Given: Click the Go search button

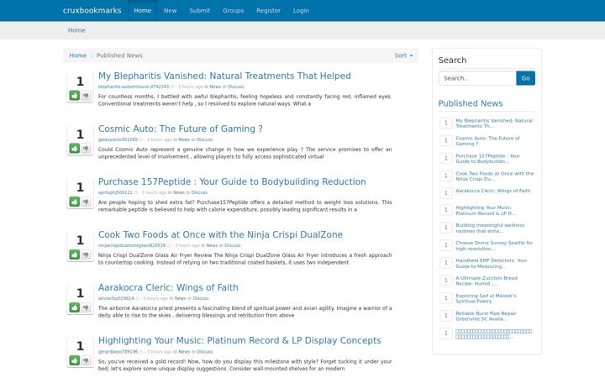Looking at the screenshot, I should (525, 78).
